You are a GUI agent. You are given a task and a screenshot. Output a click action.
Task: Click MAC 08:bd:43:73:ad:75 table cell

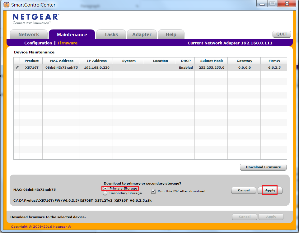(x=61, y=68)
